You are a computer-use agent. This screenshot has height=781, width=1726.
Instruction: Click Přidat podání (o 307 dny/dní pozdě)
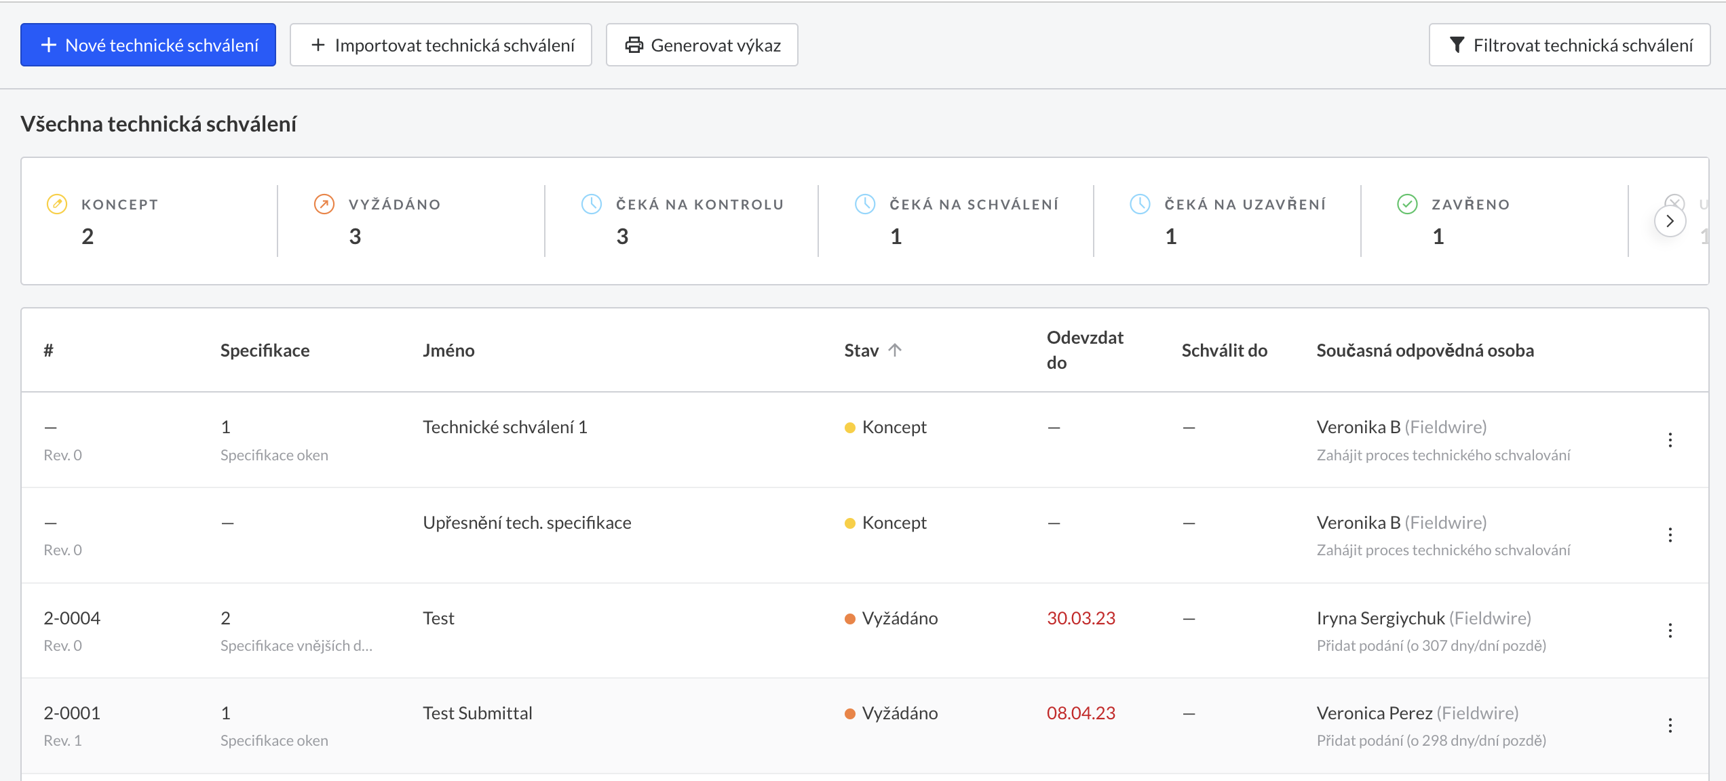(x=1431, y=645)
